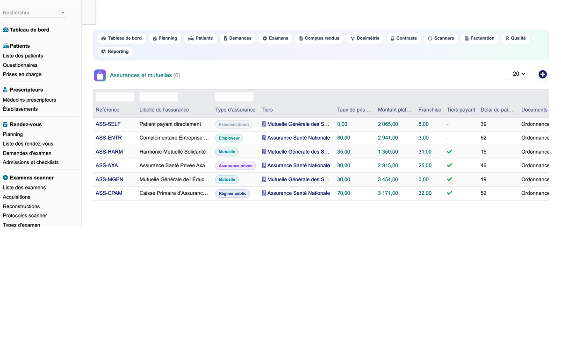Click the 2 915,00 amount cell
The width and height of the screenshot is (561, 347).
coord(388,165)
